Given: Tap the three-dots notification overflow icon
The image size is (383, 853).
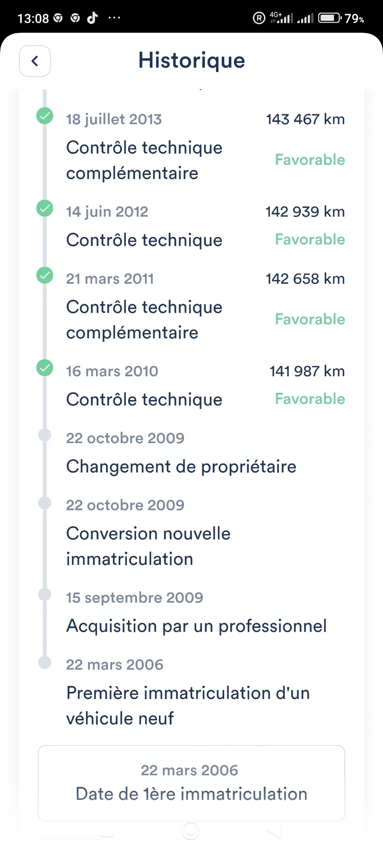Looking at the screenshot, I should pos(114,18).
